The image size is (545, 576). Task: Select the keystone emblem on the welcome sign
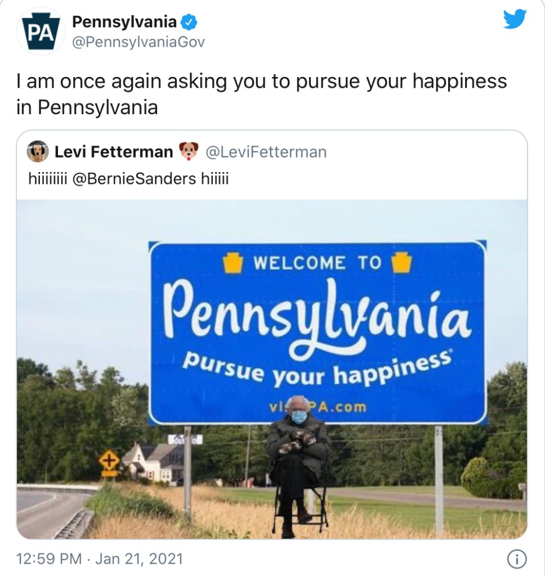point(233,262)
